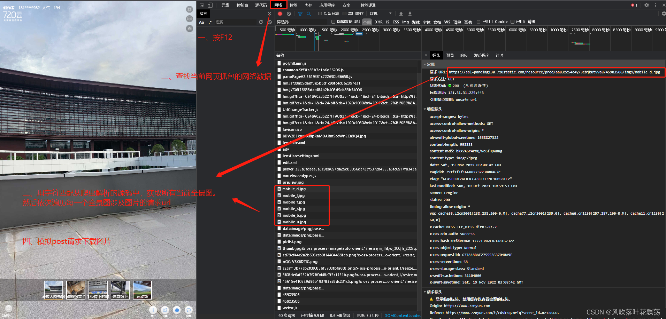Clear the network log
The image size is (666, 319).
pyautogui.click(x=289, y=14)
